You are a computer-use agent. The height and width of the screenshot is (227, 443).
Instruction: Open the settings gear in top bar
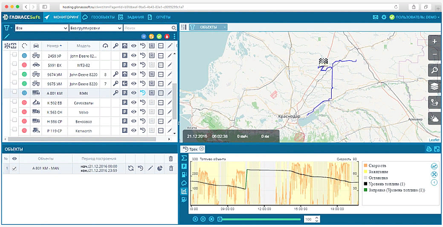point(384,17)
